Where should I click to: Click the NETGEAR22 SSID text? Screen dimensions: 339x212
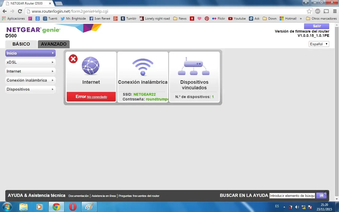(x=145, y=94)
